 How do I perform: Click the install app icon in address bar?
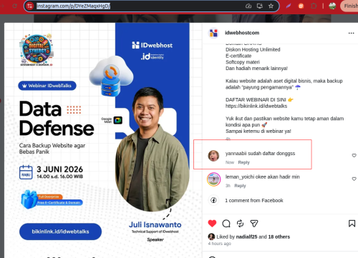(x=260, y=6)
